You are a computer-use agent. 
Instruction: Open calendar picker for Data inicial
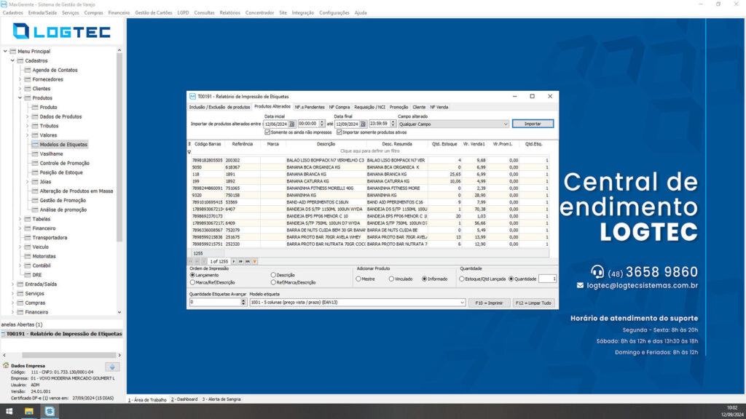click(x=291, y=124)
